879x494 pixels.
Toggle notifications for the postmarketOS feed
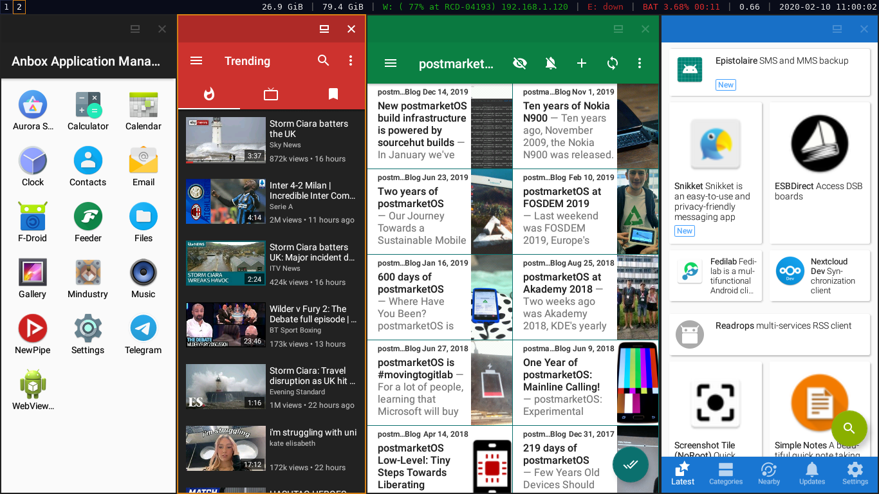551,63
